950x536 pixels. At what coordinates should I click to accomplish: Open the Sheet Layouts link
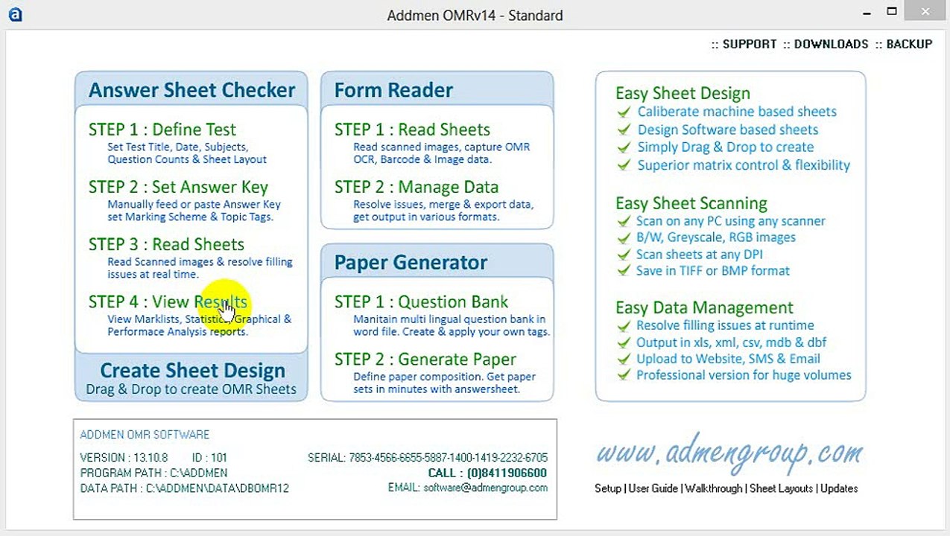(781, 488)
